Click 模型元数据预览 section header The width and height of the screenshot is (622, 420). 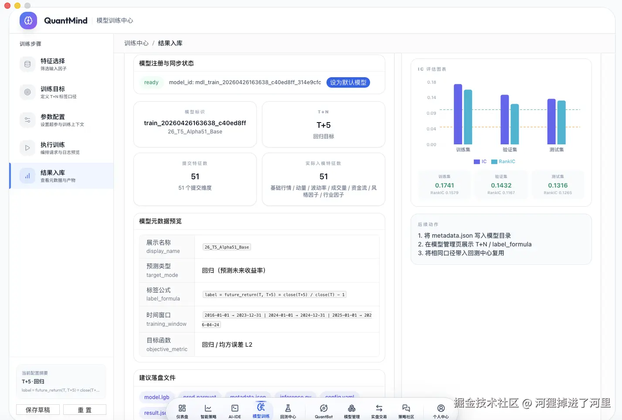click(x=160, y=221)
